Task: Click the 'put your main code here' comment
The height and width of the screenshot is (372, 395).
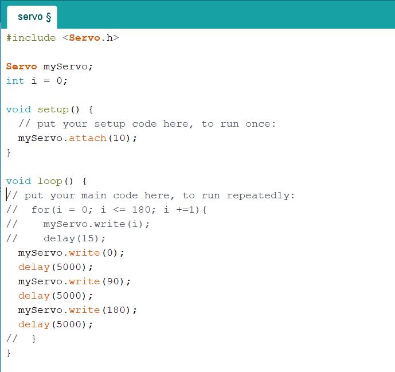Action: tap(150, 195)
